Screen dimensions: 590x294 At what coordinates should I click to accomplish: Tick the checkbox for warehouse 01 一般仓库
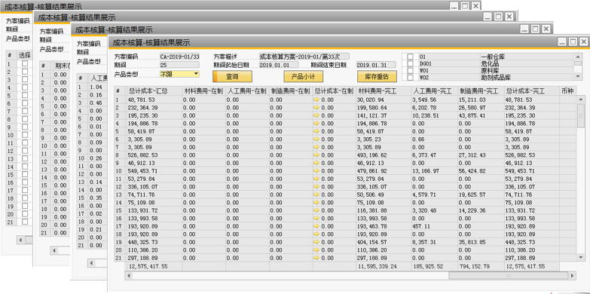tap(410, 57)
